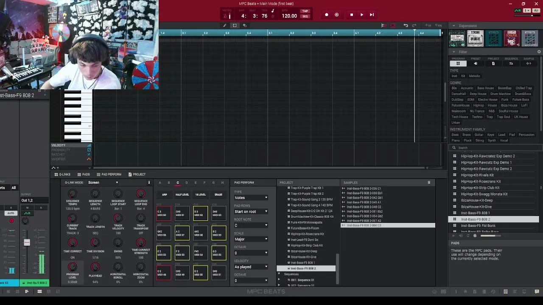Switch to pad bank A
Viewport: 543px width, 305px height.
160,183
